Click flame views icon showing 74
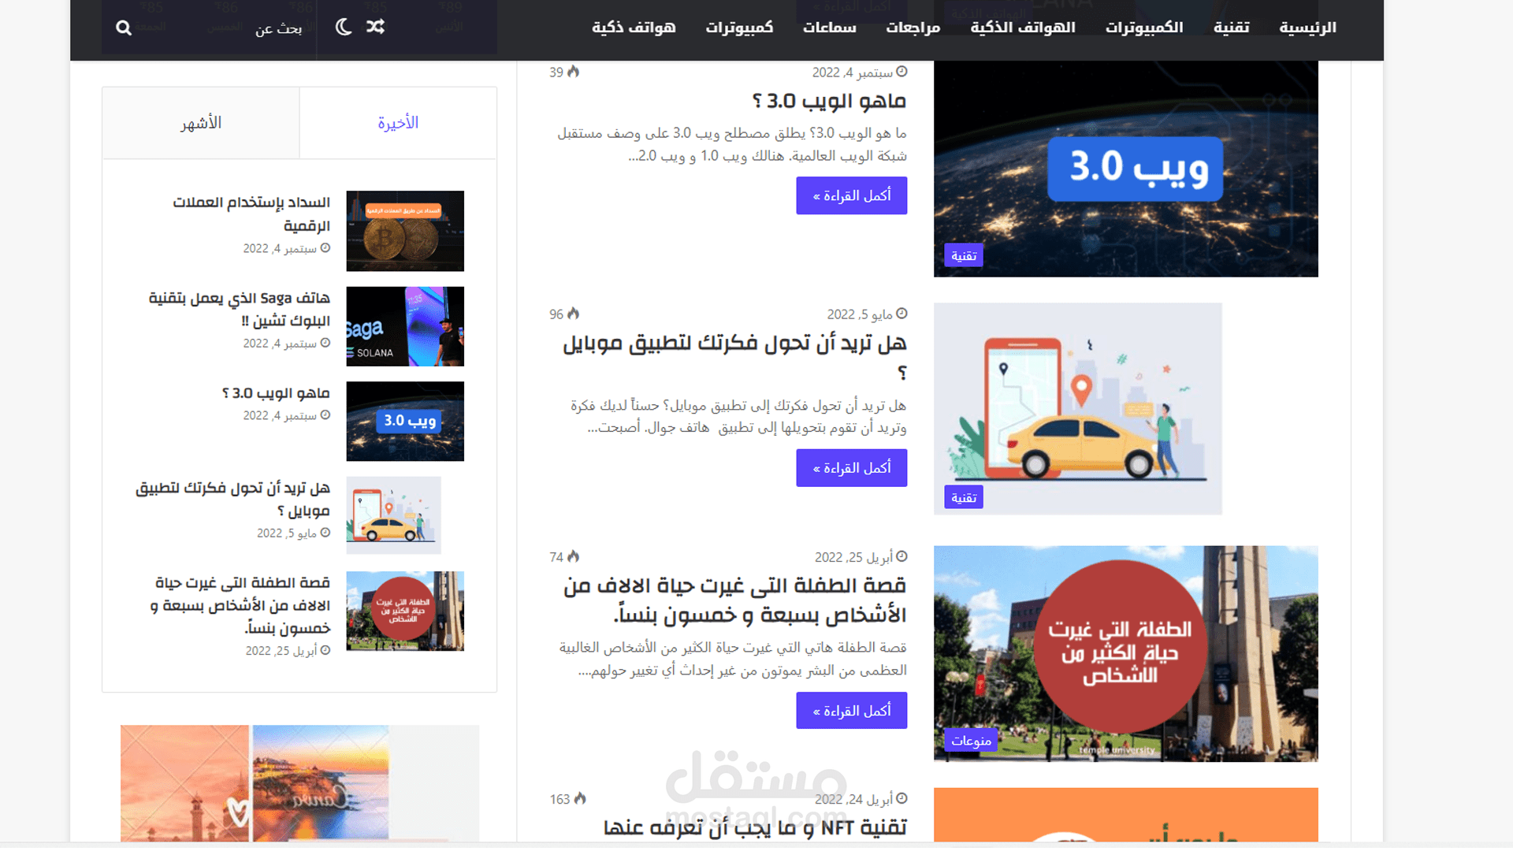The width and height of the screenshot is (1513, 851). [574, 556]
